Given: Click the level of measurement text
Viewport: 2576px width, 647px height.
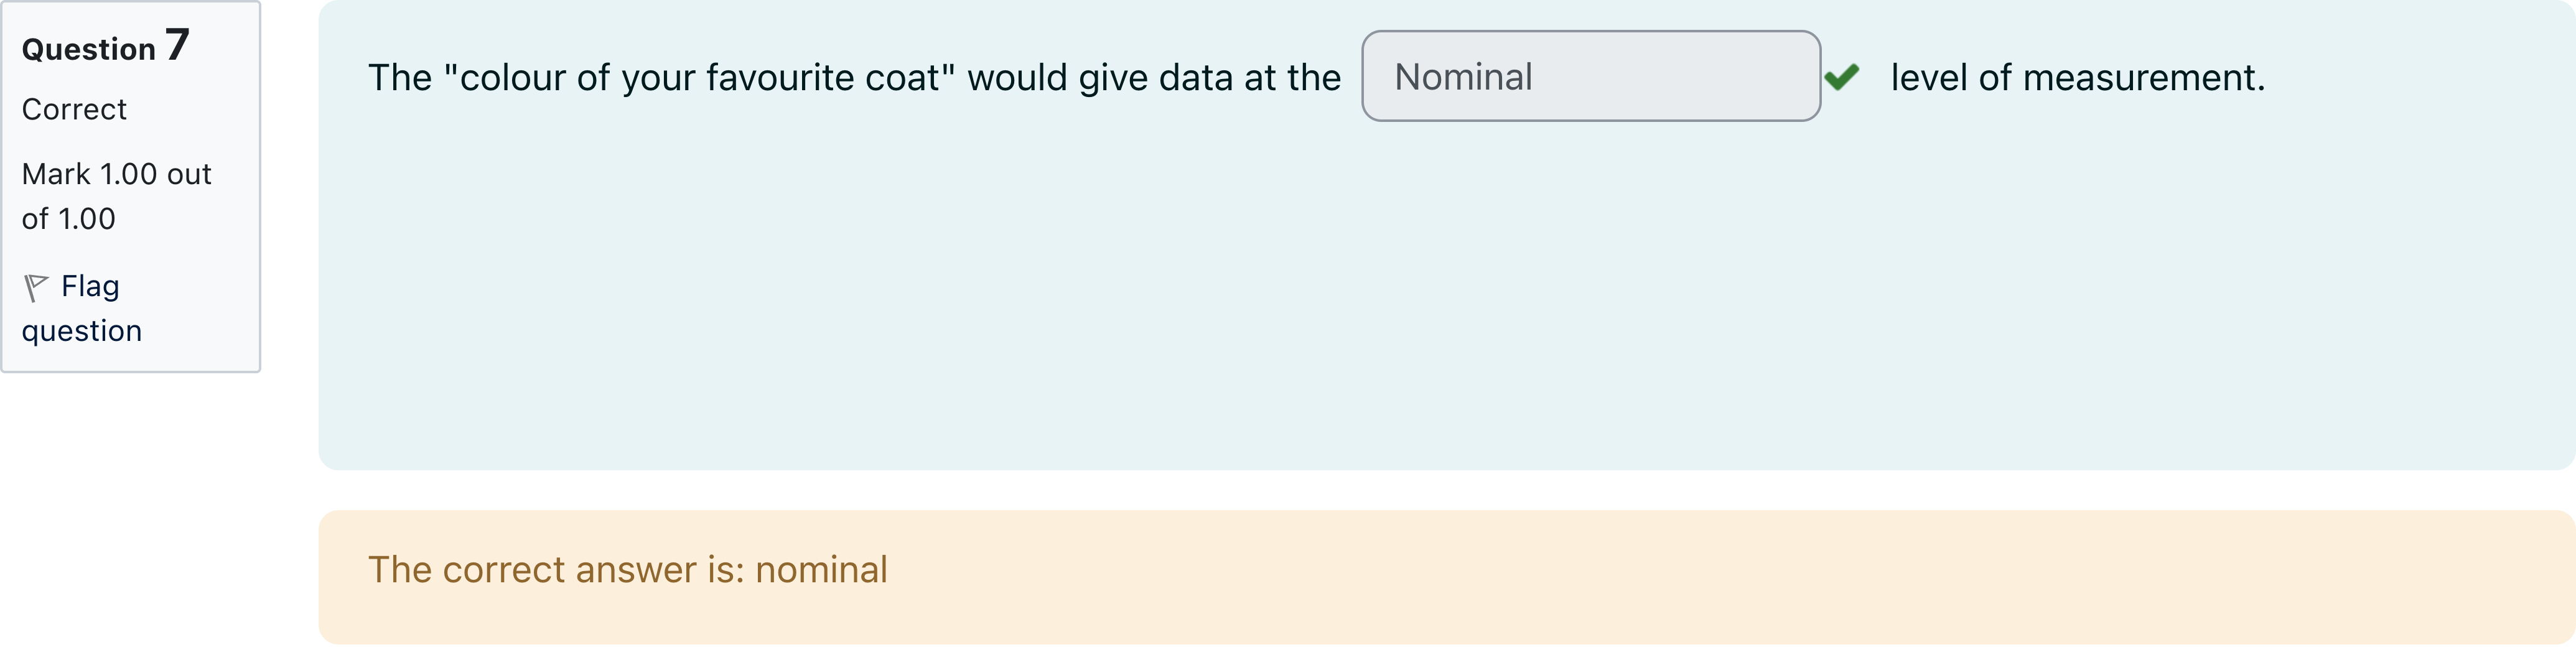Looking at the screenshot, I should 2077,78.
